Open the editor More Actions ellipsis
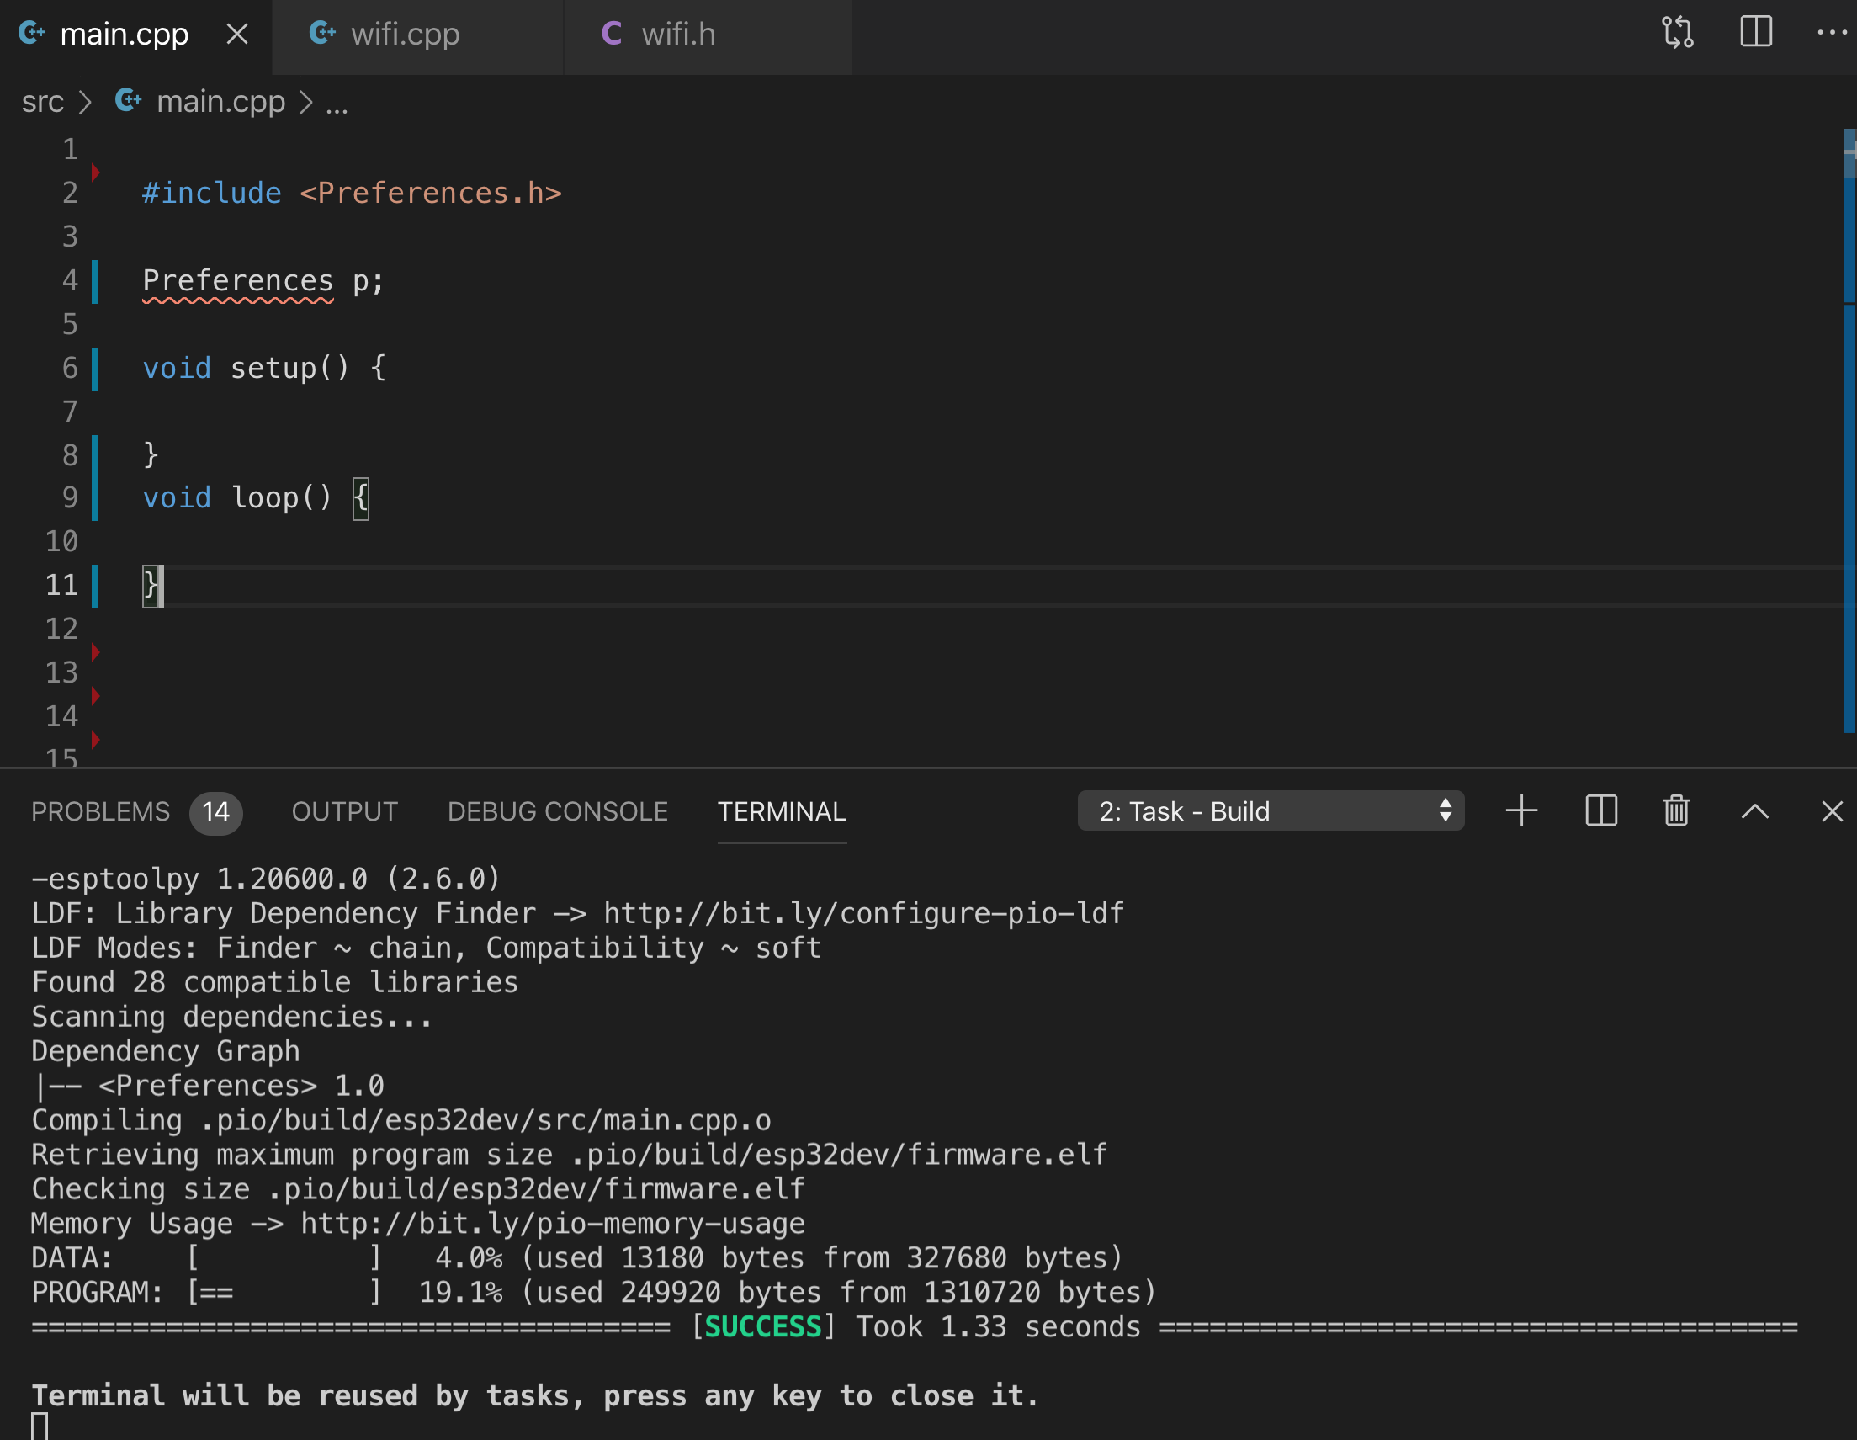This screenshot has height=1440, width=1857. pos(1832,33)
